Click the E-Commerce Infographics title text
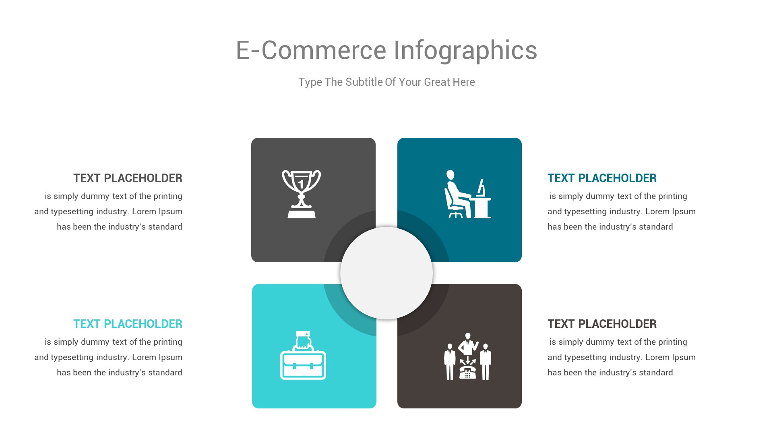773x435 pixels. pyautogui.click(x=386, y=50)
